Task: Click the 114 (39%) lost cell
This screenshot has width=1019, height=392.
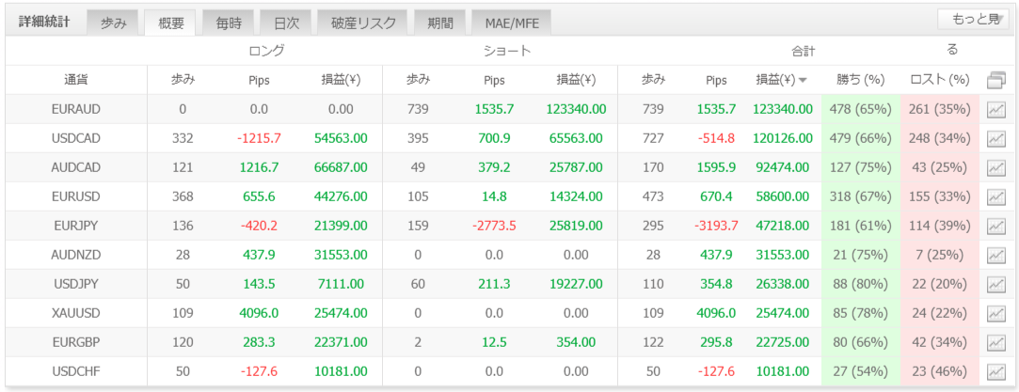Action: click(940, 226)
